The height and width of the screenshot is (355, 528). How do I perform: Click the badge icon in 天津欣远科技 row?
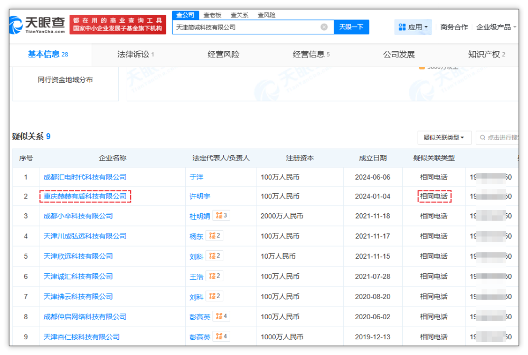point(214,256)
